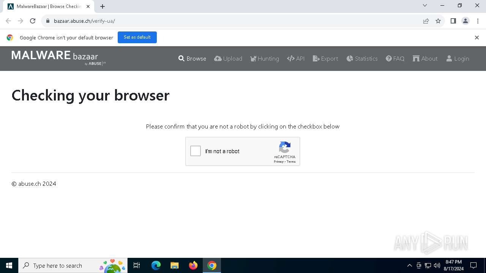View the Statistics page
The height and width of the screenshot is (273, 486).
(362, 58)
